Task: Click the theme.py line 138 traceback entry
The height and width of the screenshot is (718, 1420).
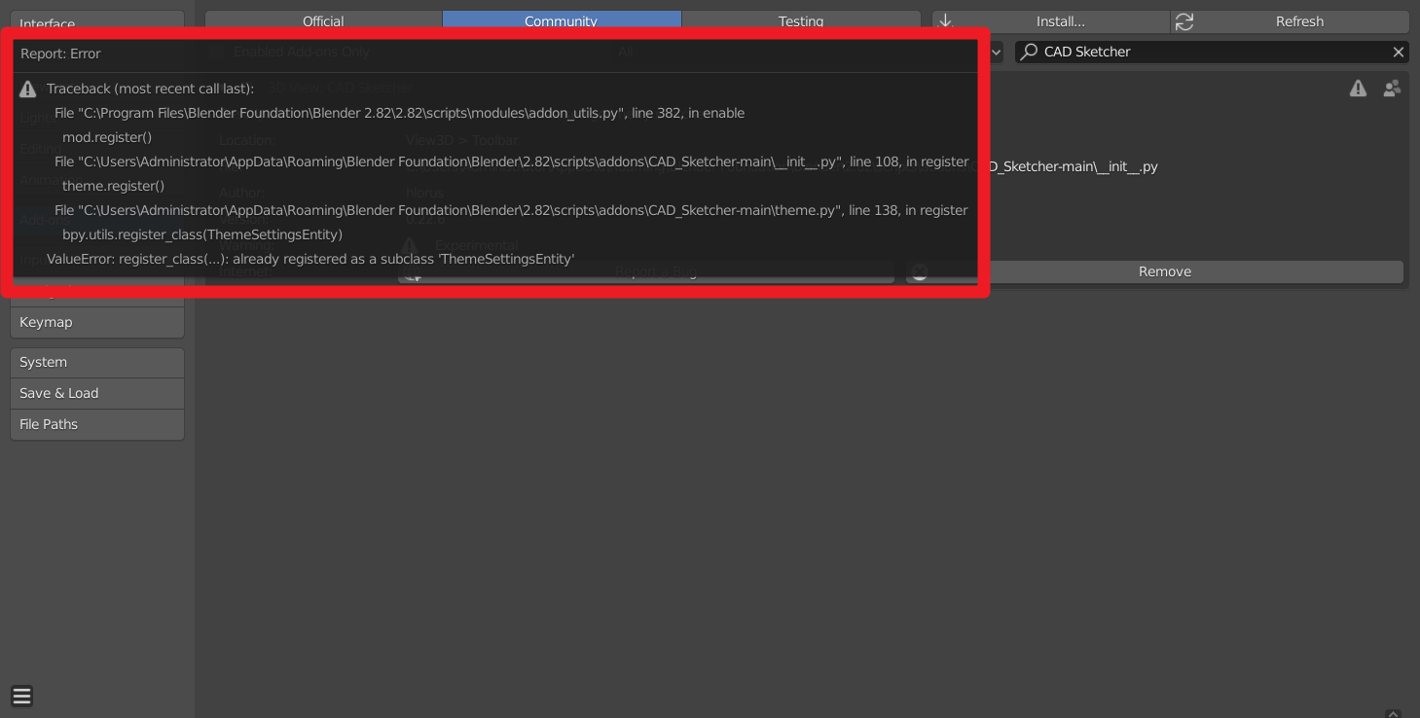Action: coord(511,210)
